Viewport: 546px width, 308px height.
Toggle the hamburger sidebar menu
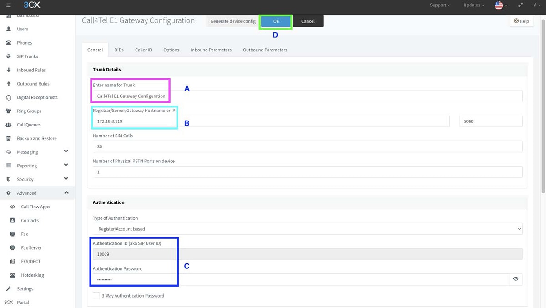click(x=8, y=5)
